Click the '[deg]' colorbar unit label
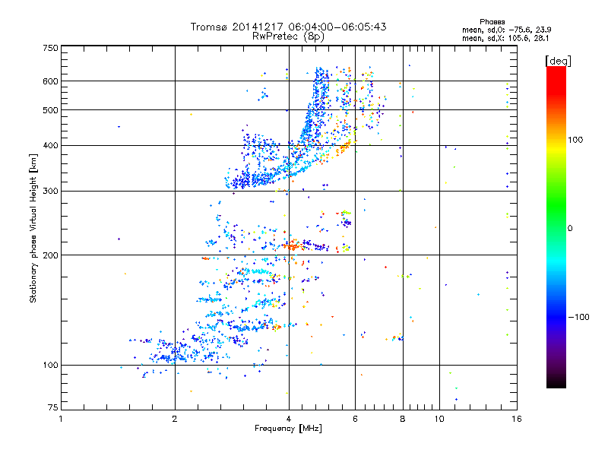This screenshot has height=456, width=608. [x=558, y=61]
